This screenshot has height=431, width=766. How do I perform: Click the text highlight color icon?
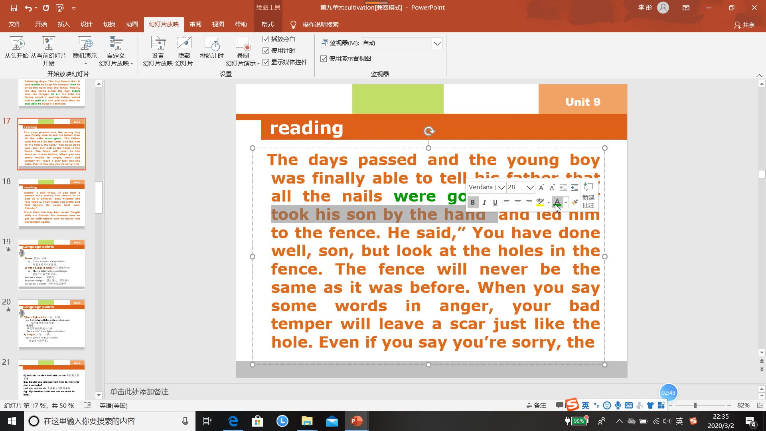(541, 202)
